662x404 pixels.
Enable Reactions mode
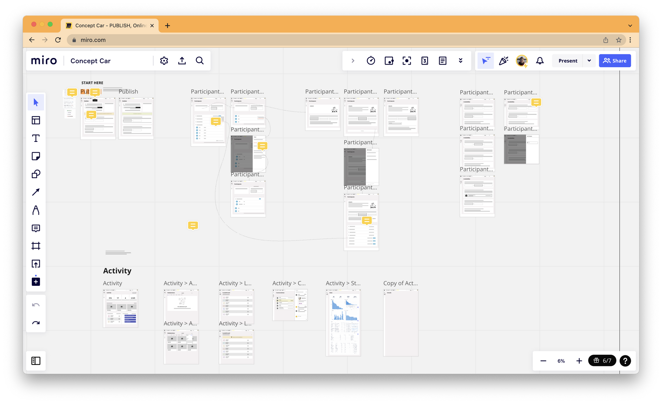503,61
